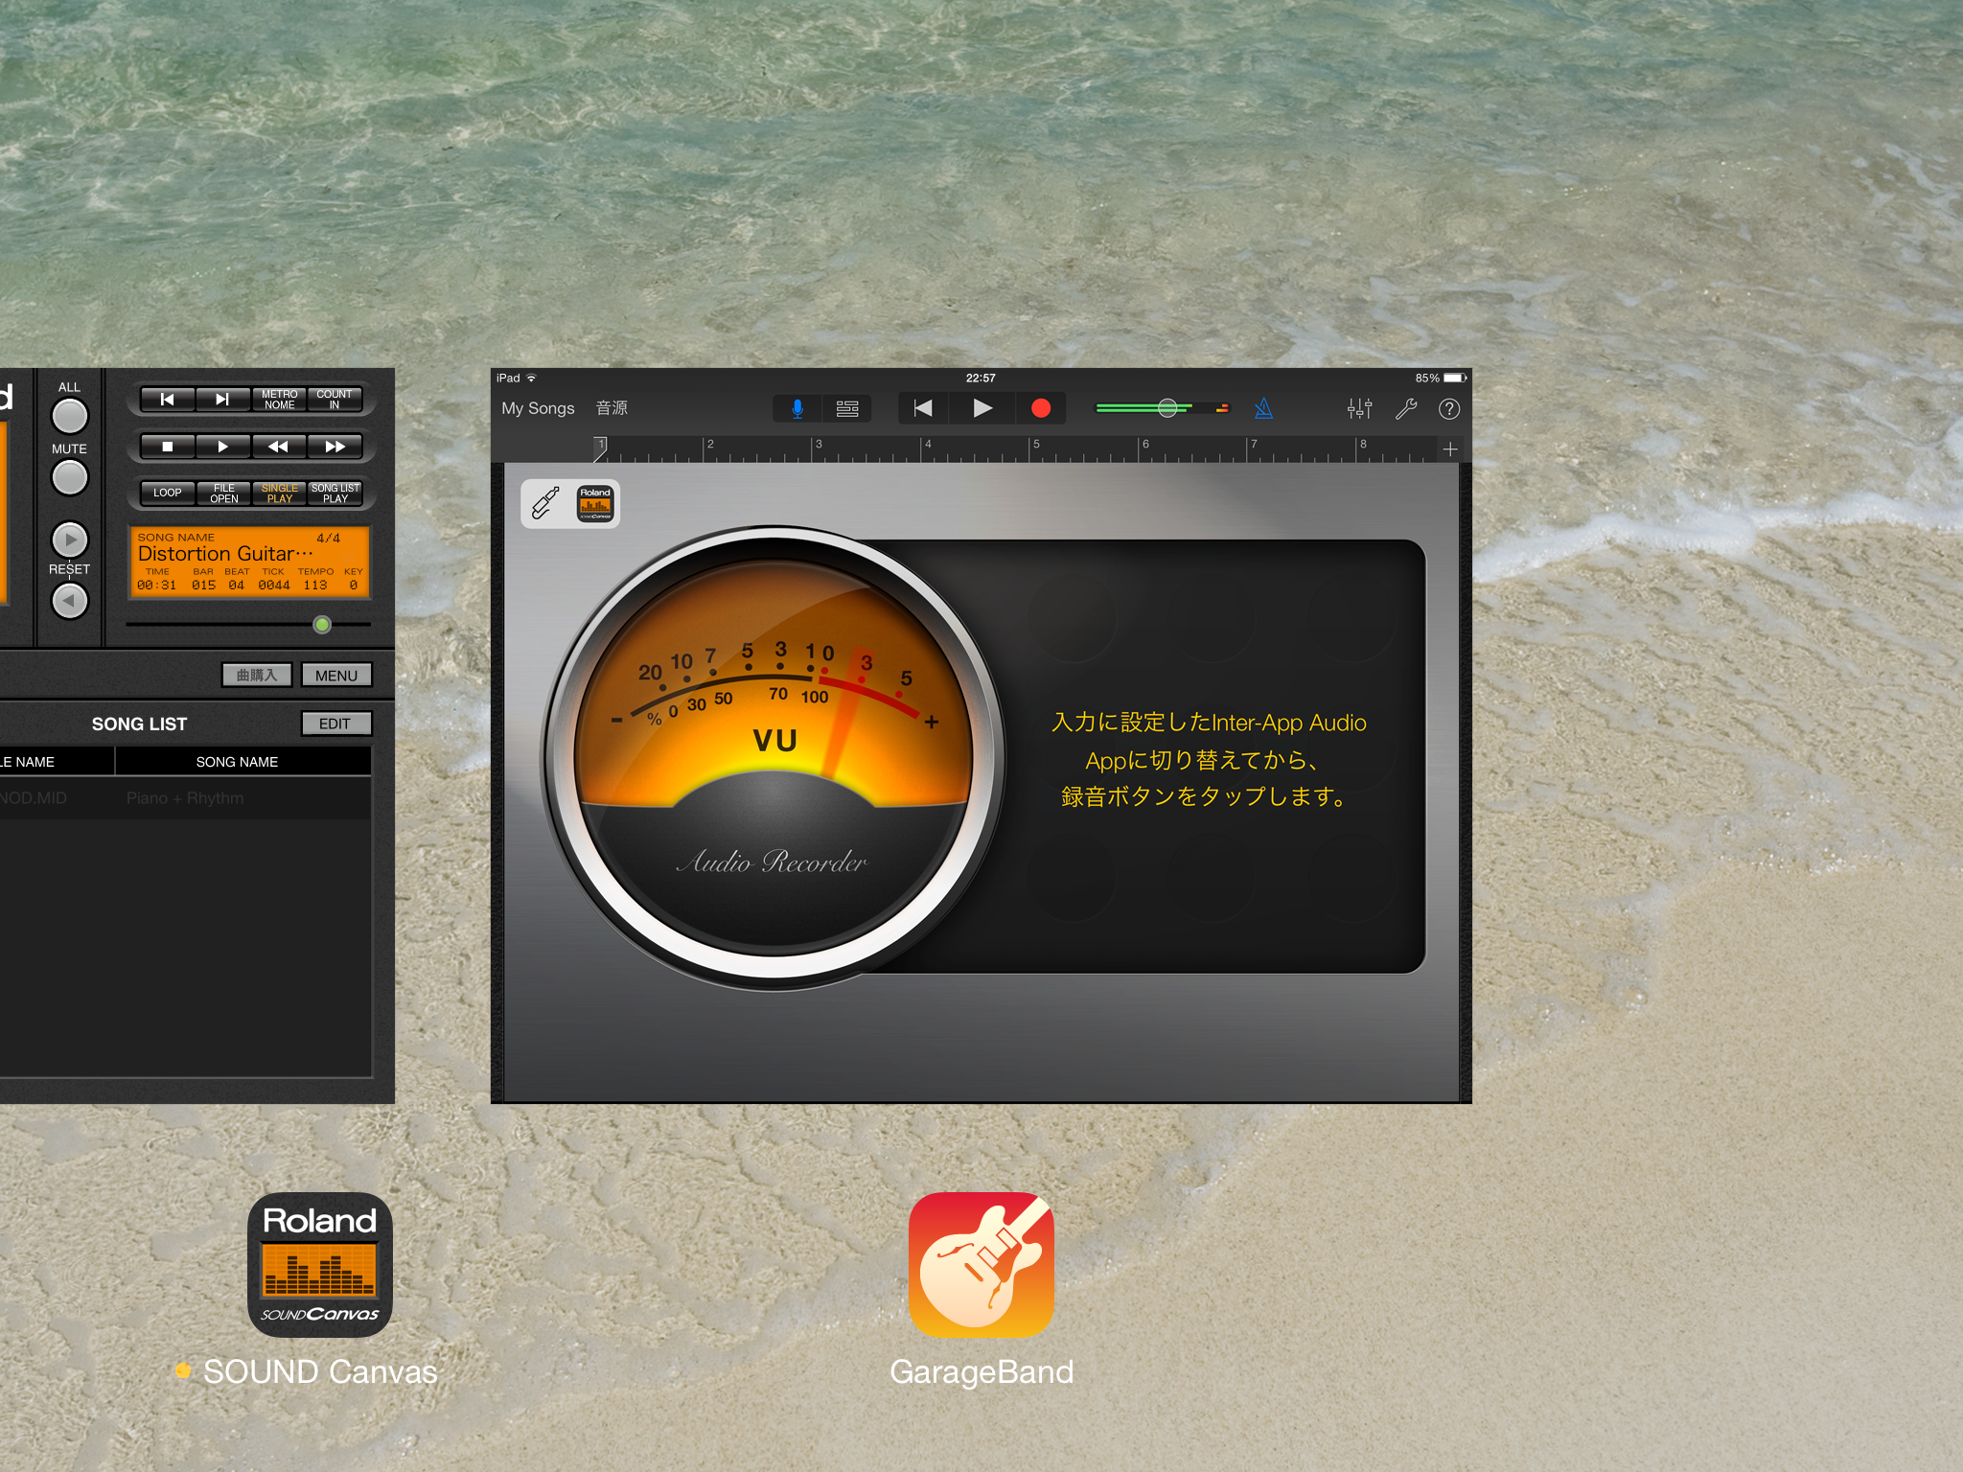Tap the round back arrow button below RESET
This screenshot has height=1472, width=1963.
coord(69,601)
